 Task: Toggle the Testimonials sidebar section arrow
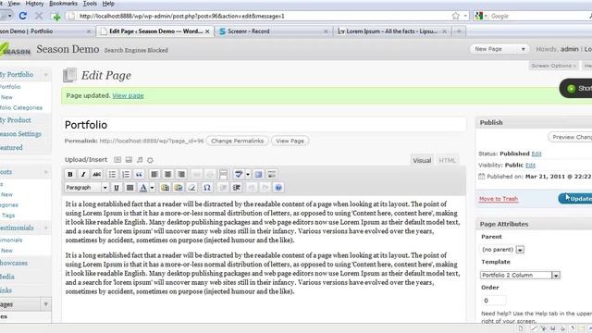pos(46,228)
